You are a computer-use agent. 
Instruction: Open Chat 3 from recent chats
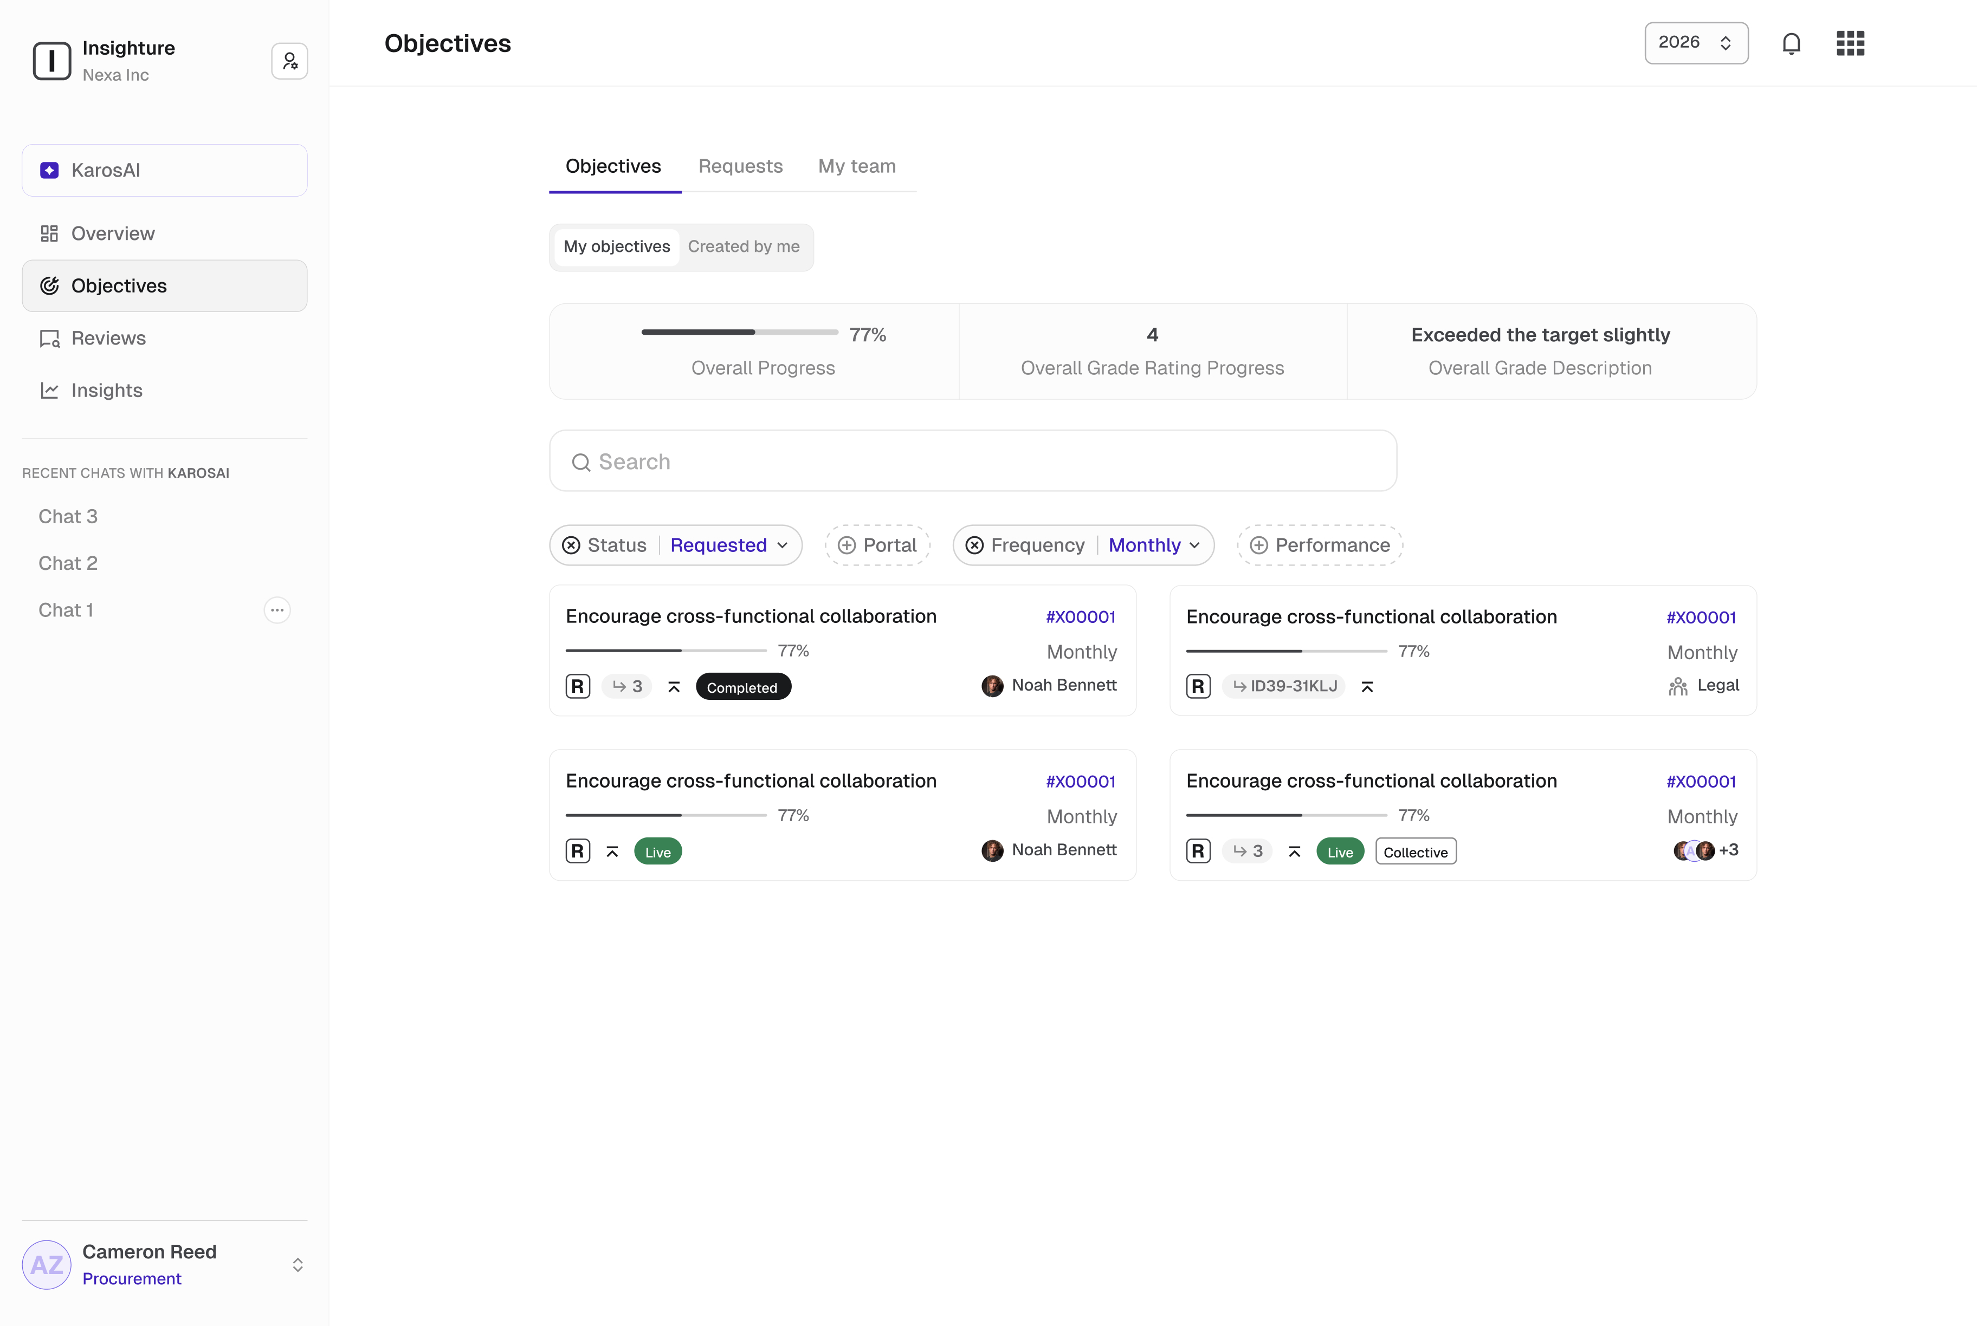point(68,517)
